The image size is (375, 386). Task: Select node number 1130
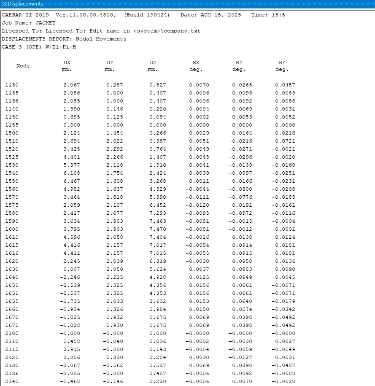pos(12,85)
